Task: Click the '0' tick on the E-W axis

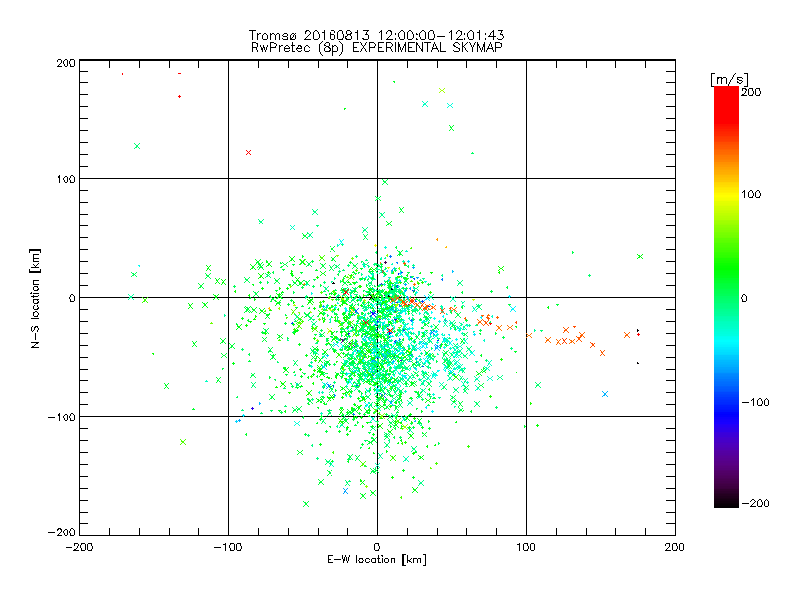Action: [x=377, y=547]
